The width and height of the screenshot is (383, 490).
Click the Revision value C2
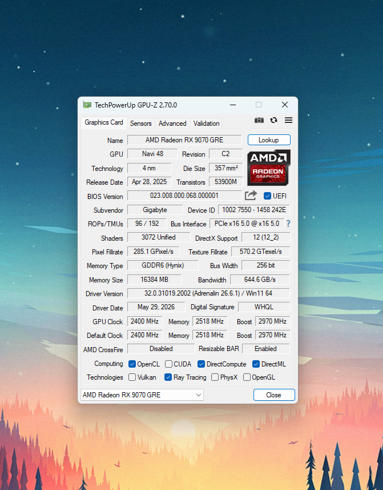click(x=225, y=154)
